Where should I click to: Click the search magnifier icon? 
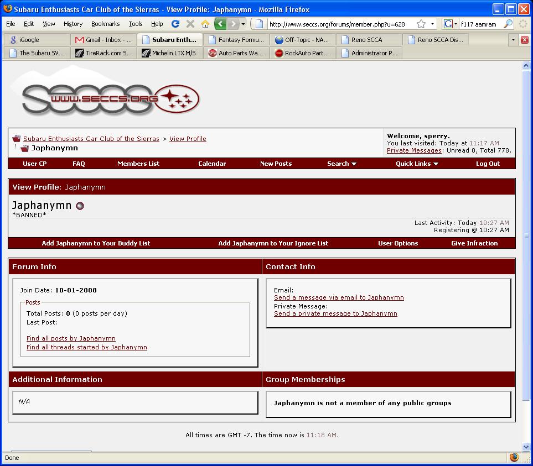(x=508, y=24)
